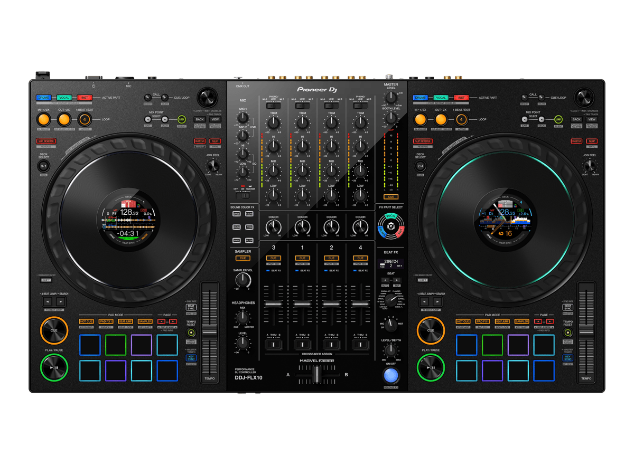
Task: Flip channel 1 crossfader assign to THRU
Action: 302,343
